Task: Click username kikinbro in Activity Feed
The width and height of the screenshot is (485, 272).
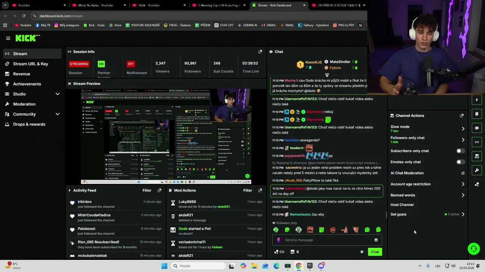Action: [84, 202]
